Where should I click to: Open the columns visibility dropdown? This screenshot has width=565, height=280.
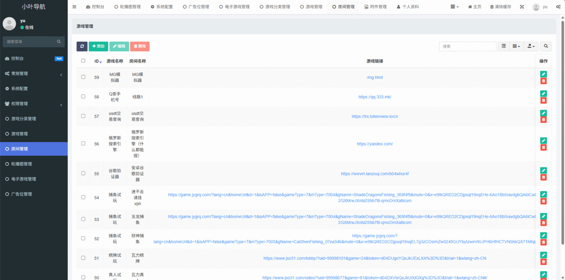(x=516, y=46)
